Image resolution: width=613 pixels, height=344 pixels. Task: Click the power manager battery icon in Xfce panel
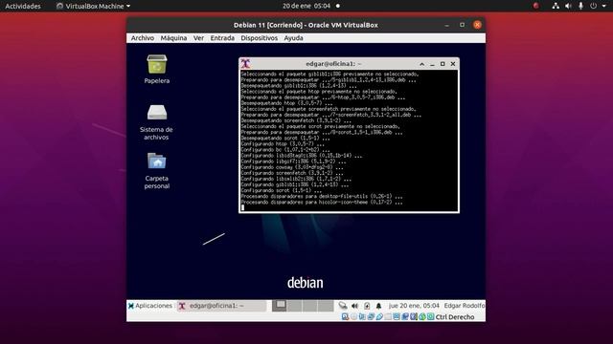point(367,306)
